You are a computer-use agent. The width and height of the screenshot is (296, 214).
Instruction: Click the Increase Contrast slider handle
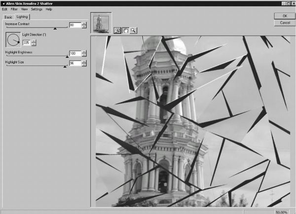point(55,29)
